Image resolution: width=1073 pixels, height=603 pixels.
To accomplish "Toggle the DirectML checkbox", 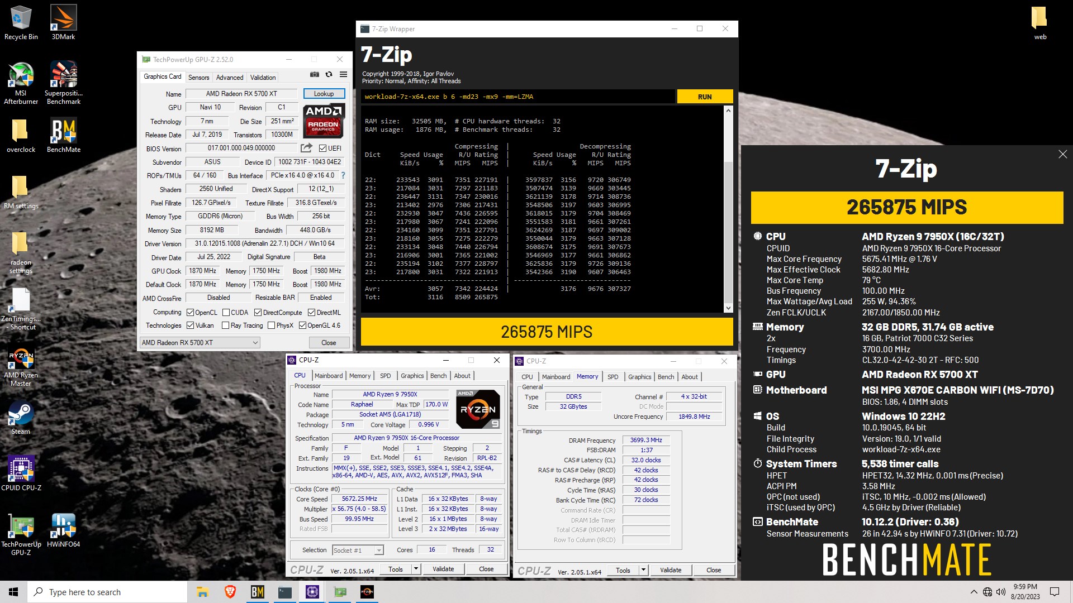I will (311, 313).
